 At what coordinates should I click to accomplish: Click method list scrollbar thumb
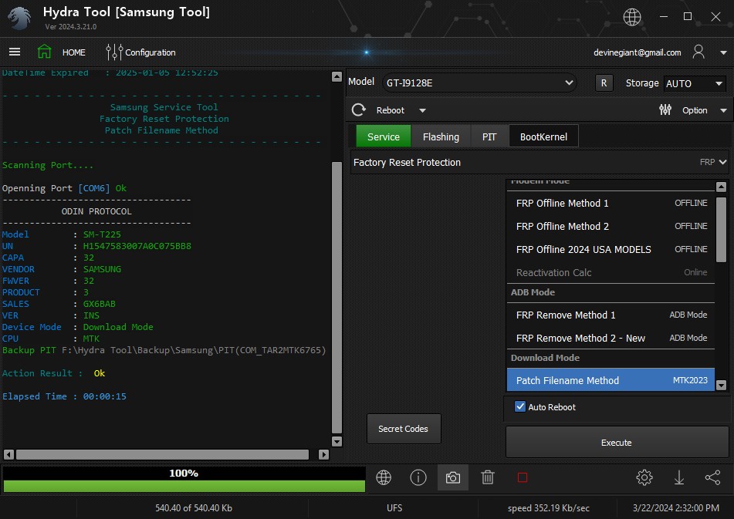pos(722,229)
